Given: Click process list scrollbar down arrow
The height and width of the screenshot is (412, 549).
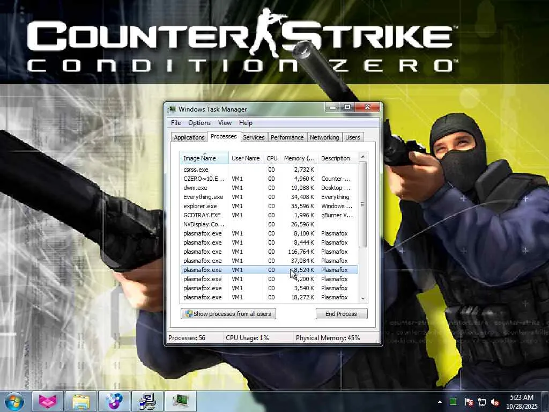Looking at the screenshot, I should point(363,298).
